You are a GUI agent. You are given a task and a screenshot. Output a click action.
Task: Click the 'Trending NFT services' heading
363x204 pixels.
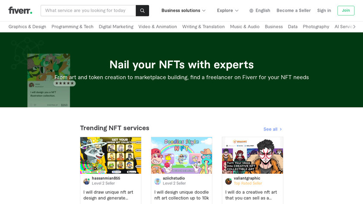(x=115, y=128)
